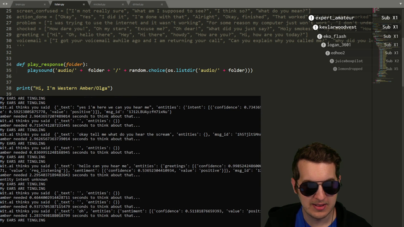Click Sub X1 label next to expert_amateur
Image resolution: width=404 pixels, height=227 pixels.
click(389, 18)
